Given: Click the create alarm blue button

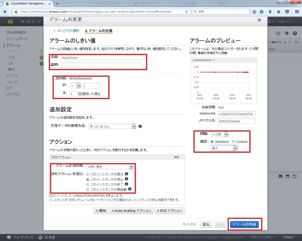Looking at the screenshot, I should click(244, 224).
